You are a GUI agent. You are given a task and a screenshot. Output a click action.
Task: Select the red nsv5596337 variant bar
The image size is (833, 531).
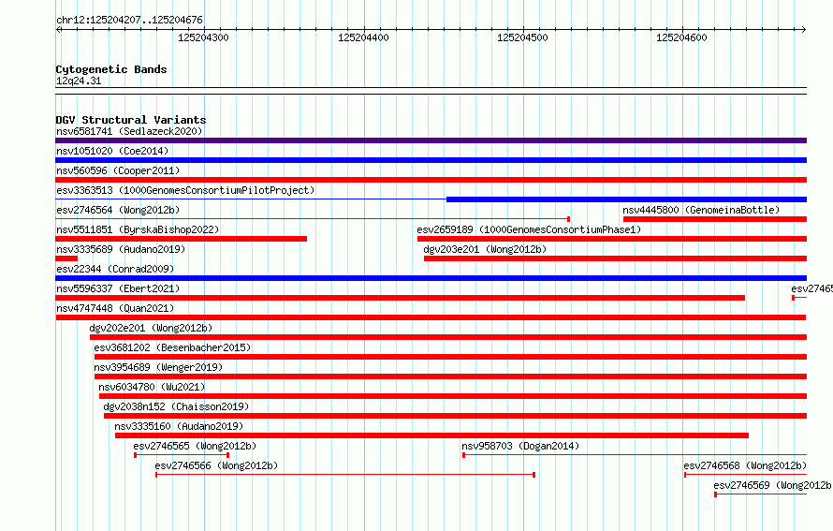tap(400, 298)
